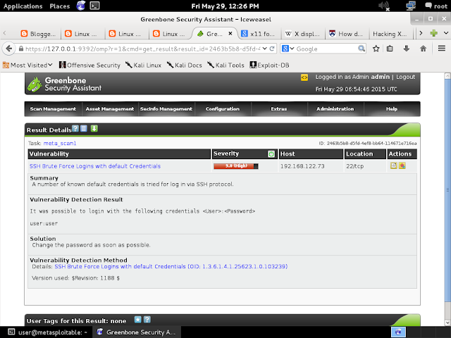
Task: Open the Asset Management menu
Action: click(110, 109)
